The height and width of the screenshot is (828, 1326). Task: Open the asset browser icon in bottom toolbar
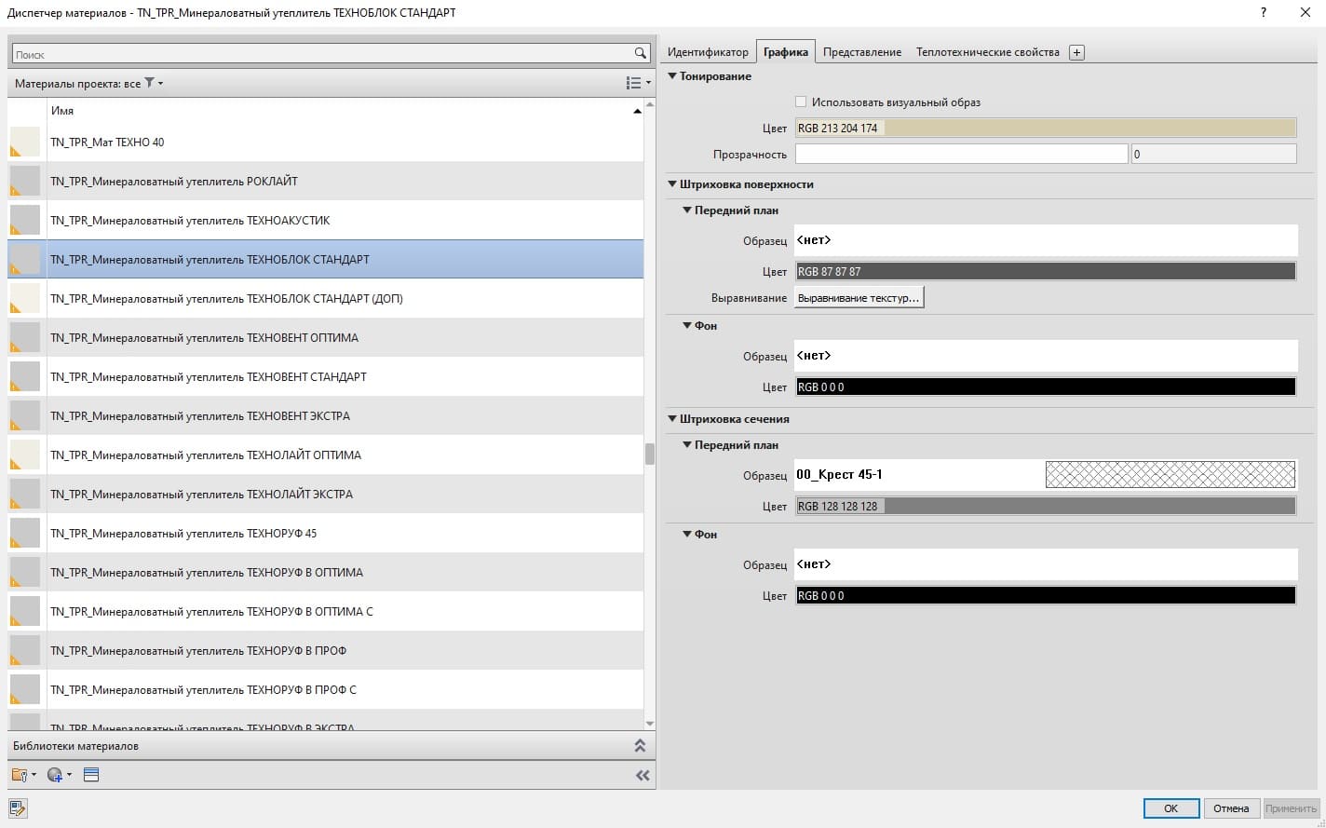pyautogui.click(x=91, y=775)
